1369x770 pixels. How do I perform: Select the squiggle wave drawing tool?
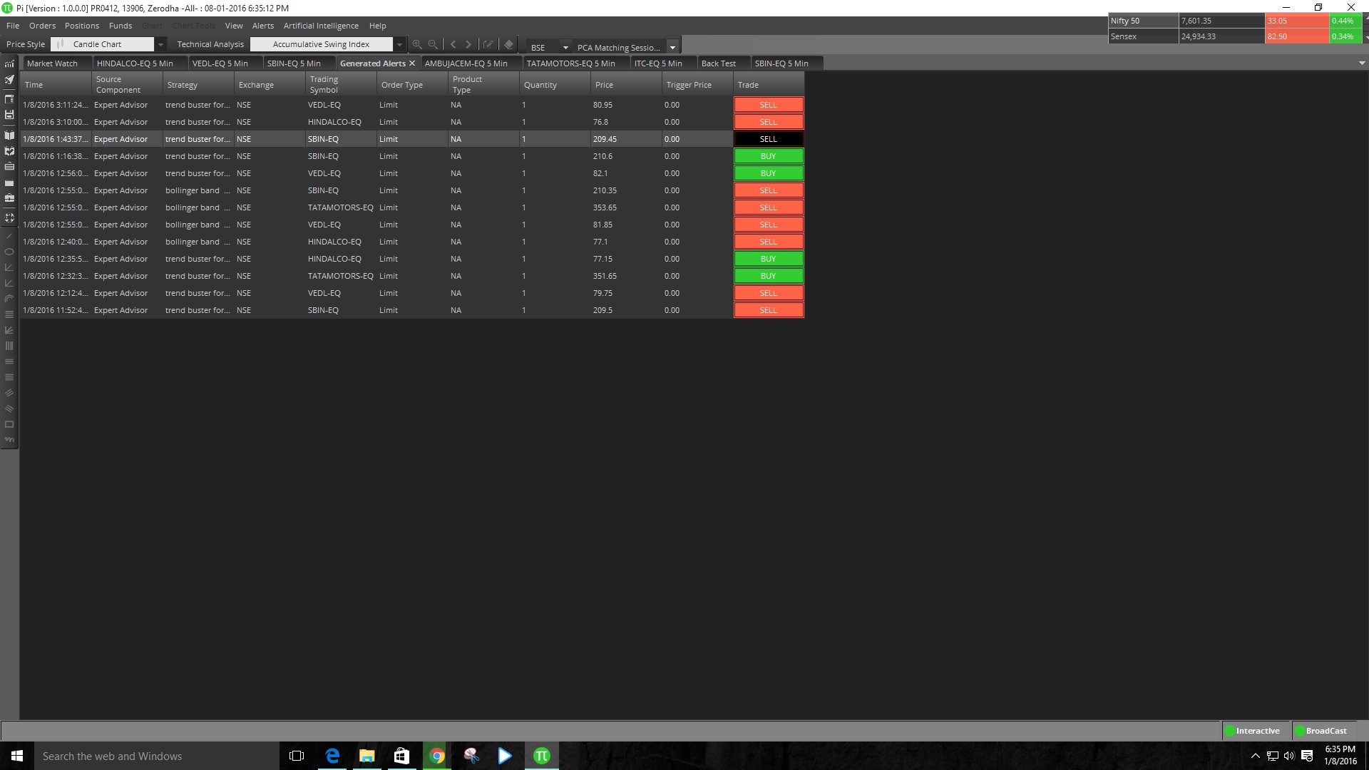(x=9, y=440)
